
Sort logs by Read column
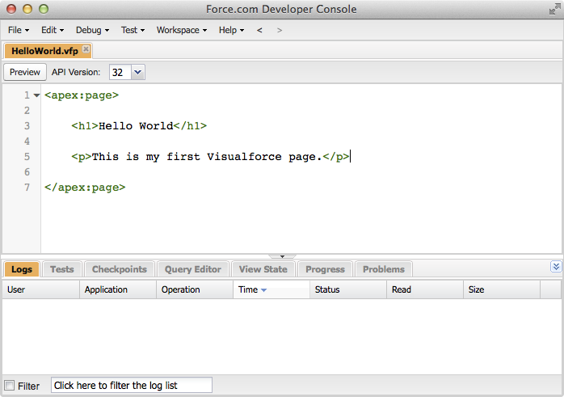[x=425, y=289]
